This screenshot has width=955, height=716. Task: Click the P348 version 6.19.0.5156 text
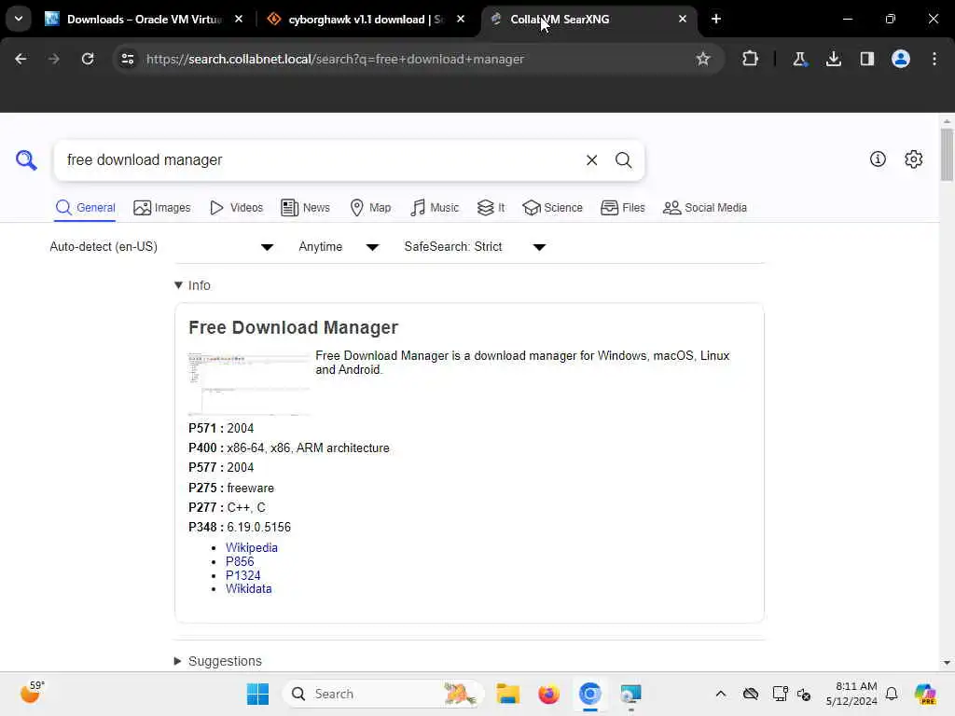(240, 528)
